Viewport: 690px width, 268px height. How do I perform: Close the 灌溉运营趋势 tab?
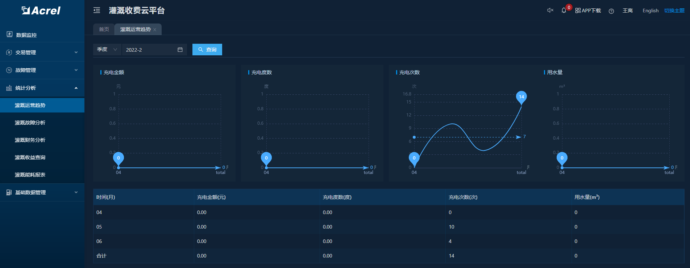[155, 30]
